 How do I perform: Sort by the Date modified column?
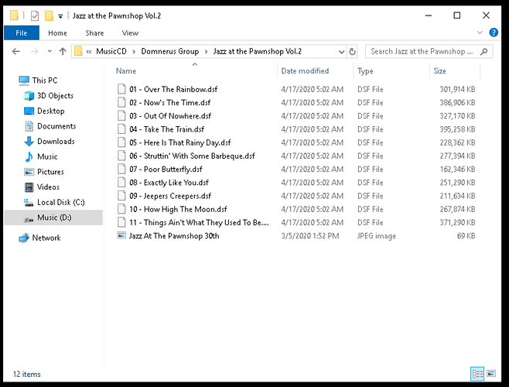pyautogui.click(x=305, y=71)
